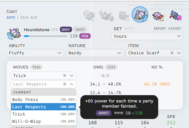Choose Will-O-Wisp from the move list
Viewport: 189px width, 128px height.
pos(43,121)
